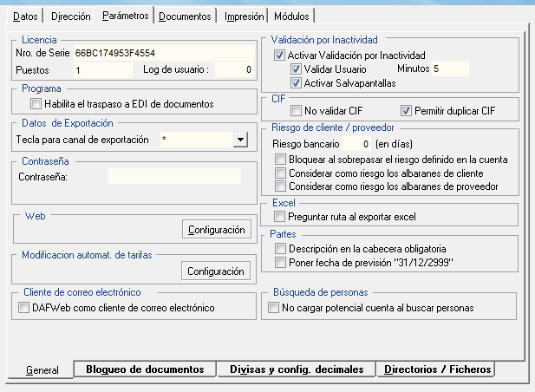The width and height of the screenshot is (535, 392).
Task: Switch to the Datos tab
Action: point(25,16)
